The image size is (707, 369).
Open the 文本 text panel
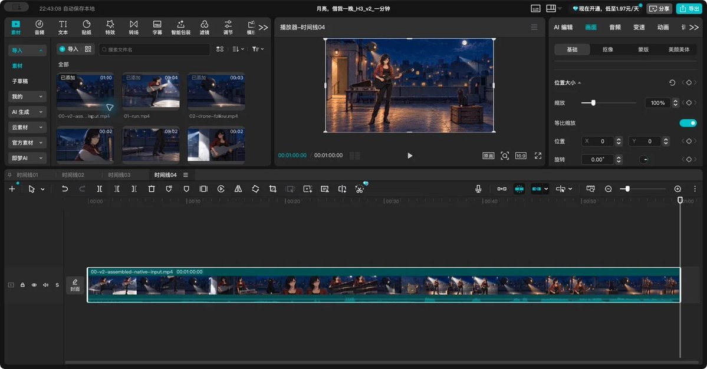coord(63,27)
